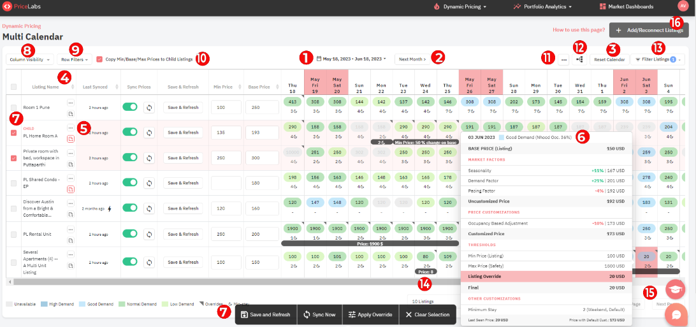Click the notes icon for Discover Austin listing
The width and height of the screenshot is (696, 327).
click(x=71, y=215)
